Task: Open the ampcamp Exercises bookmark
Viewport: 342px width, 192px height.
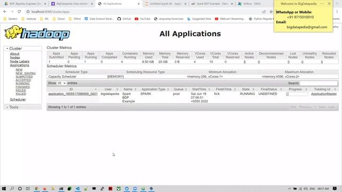Action: (x=169, y=19)
